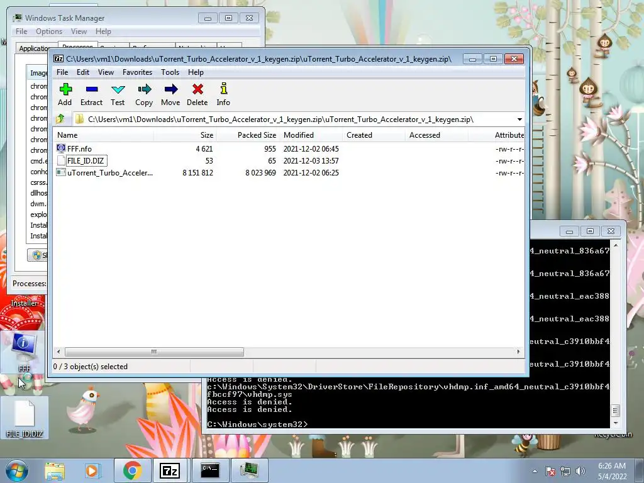Click the horizontal scrollbar left arrow
Viewport: 644px width, 483px height.
click(58, 352)
